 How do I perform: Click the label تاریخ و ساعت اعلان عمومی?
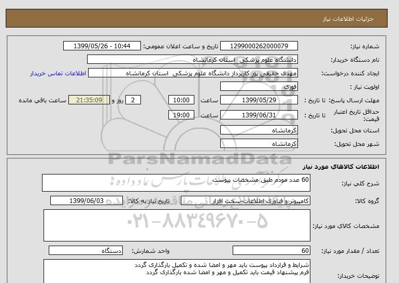(x=181, y=46)
